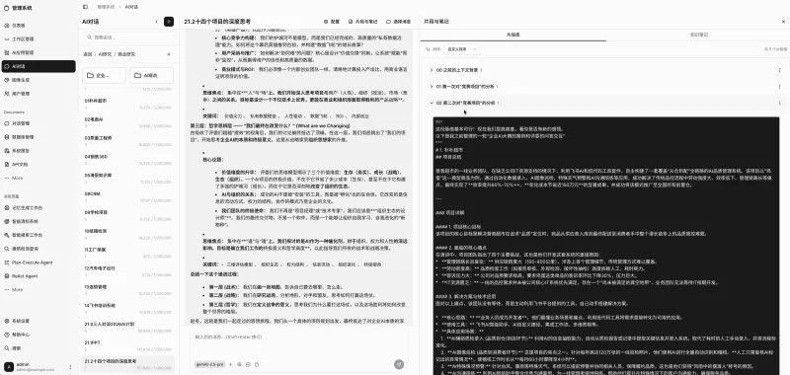The width and height of the screenshot is (790, 375).
Task: Click the plus icon beside the model selector
Action: 231,364
